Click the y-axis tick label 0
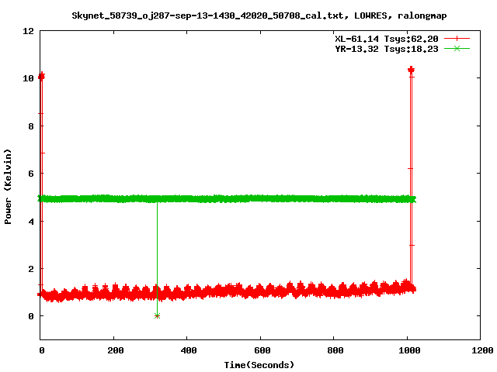The height and width of the screenshot is (372, 497). [31, 316]
